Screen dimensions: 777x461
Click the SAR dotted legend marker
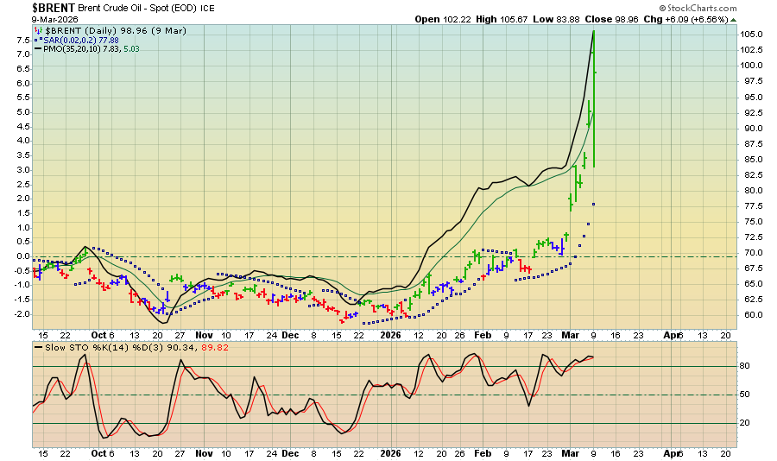[38, 39]
